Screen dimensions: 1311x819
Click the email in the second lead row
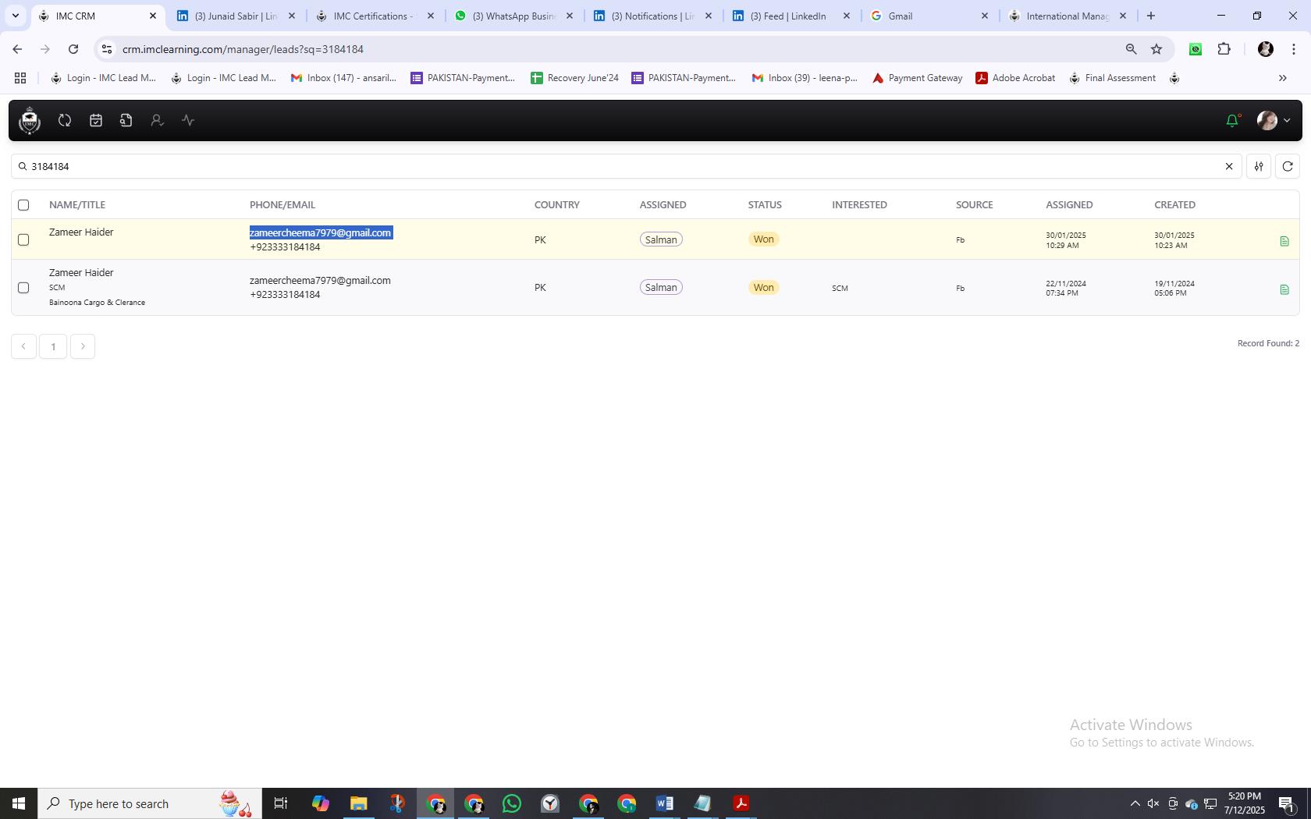point(320,281)
